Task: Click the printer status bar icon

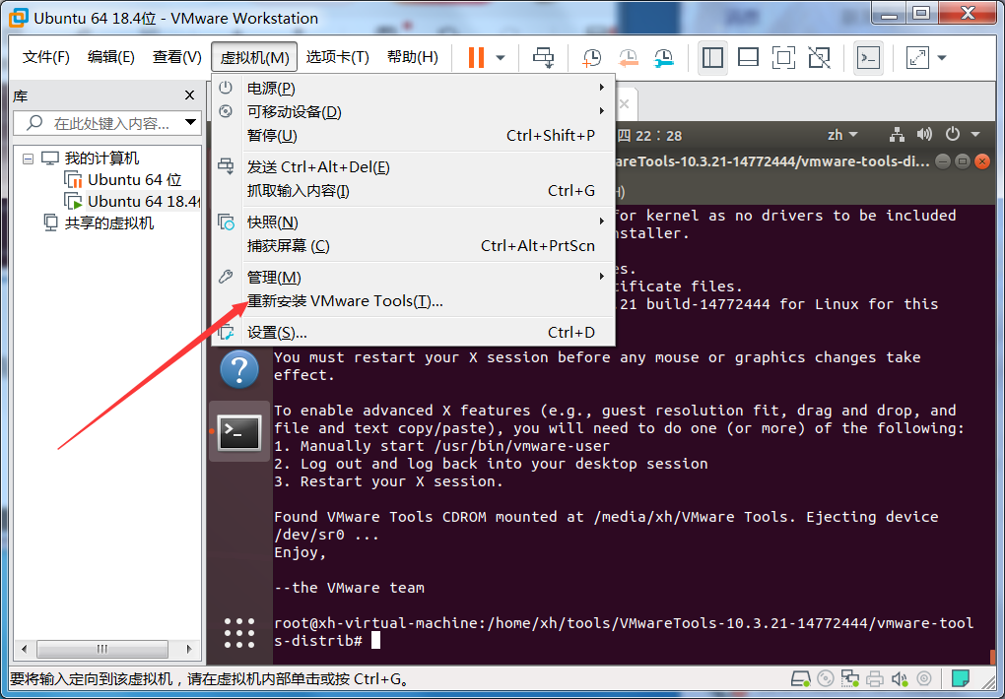Action: point(875,678)
